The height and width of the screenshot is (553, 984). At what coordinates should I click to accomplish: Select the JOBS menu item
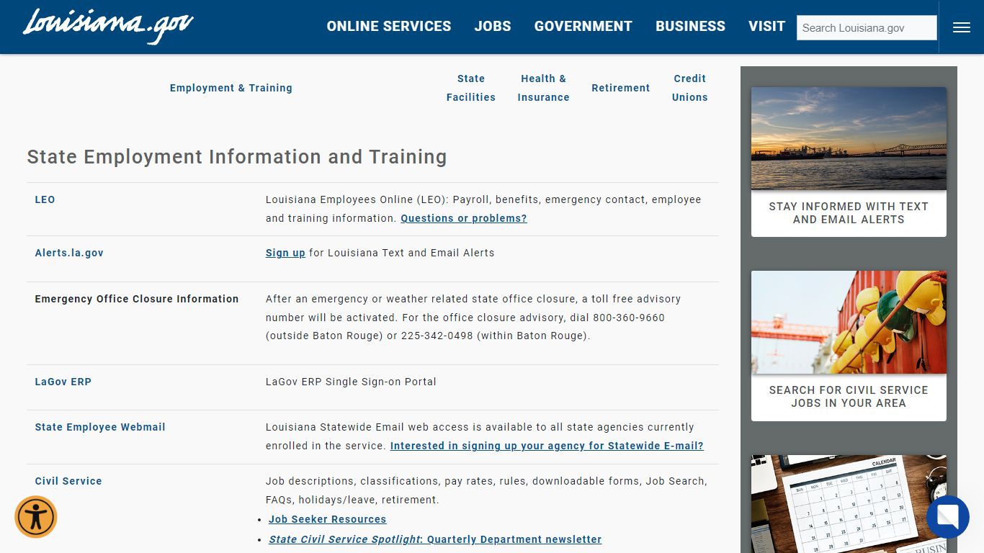[x=493, y=26]
